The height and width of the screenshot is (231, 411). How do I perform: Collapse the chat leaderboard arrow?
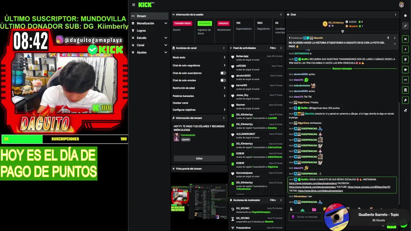342,31
